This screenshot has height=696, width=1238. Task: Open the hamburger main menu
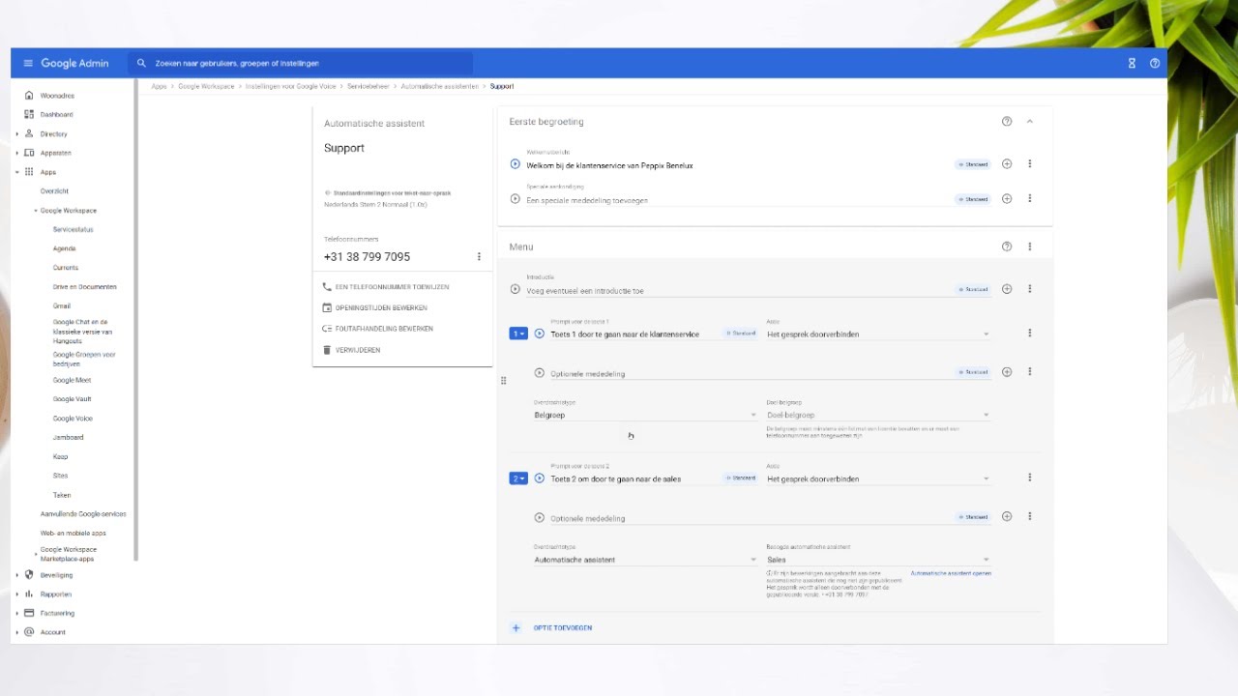[x=28, y=63]
